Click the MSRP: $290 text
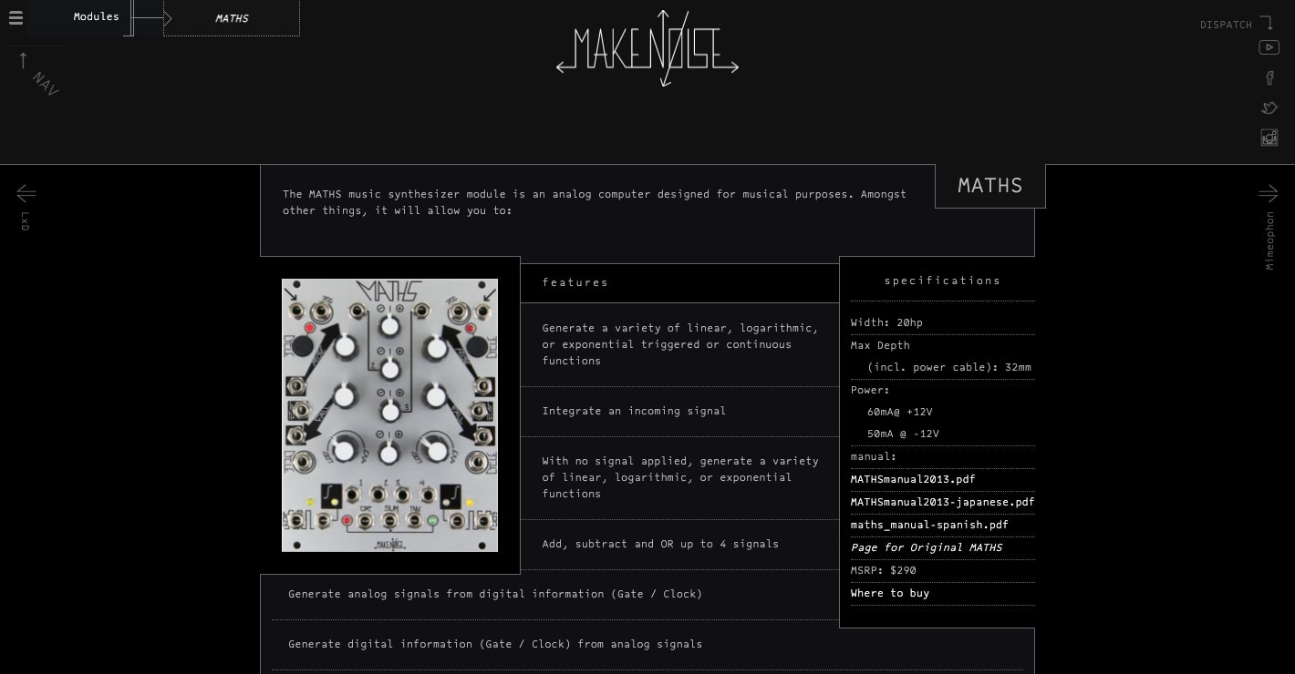Image resolution: width=1295 pixels, height=674 pixels. [883, 570]
